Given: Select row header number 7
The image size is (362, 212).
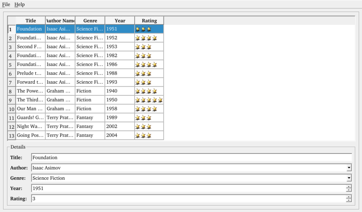Looking at the screenshot, I should 11,82.
